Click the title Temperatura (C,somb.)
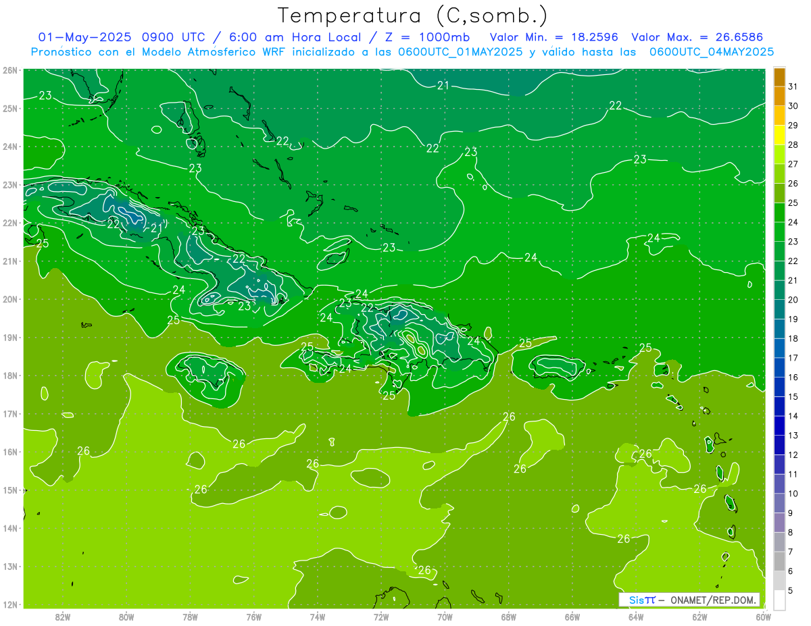Screen dimensions: 811x626 412,16
